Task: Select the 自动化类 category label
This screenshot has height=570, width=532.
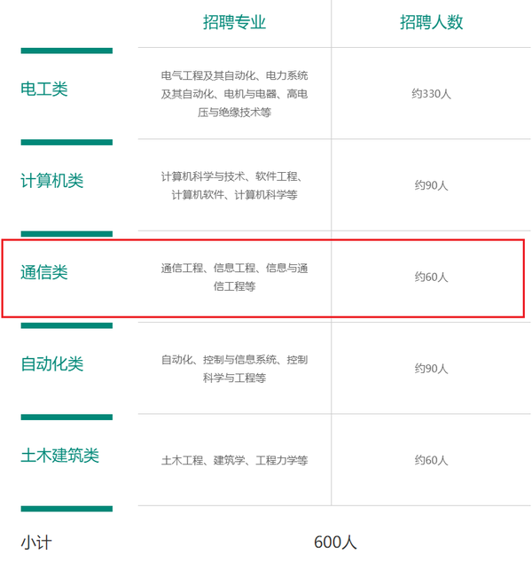Action: tap(52, 363)
